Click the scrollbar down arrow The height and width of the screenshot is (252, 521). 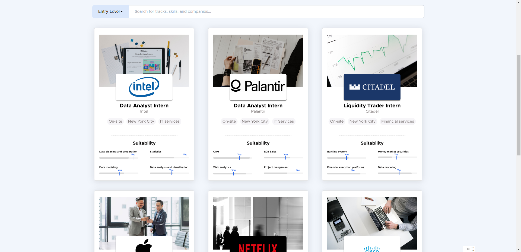tap(519, 250)
